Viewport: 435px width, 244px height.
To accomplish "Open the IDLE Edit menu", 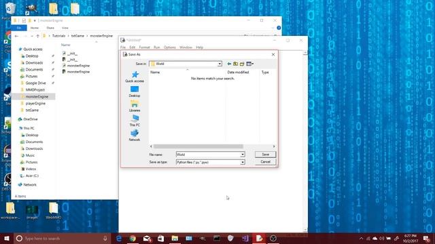I will 133,47.
